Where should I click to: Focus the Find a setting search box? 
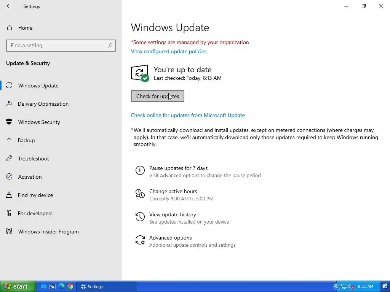click(x=61, y=46)
